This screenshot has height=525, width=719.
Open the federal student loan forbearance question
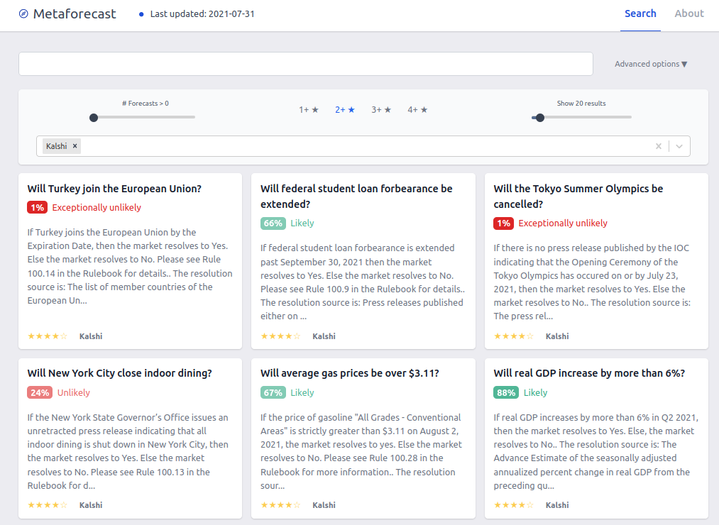356,197
